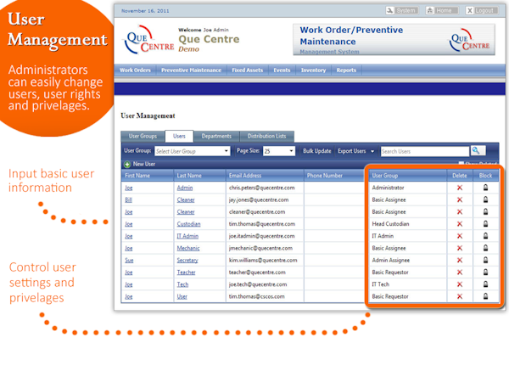The width and height of the screenshot is (509, 382).
Task: Expand the Page Size dropdown
Action: point(278,151)
